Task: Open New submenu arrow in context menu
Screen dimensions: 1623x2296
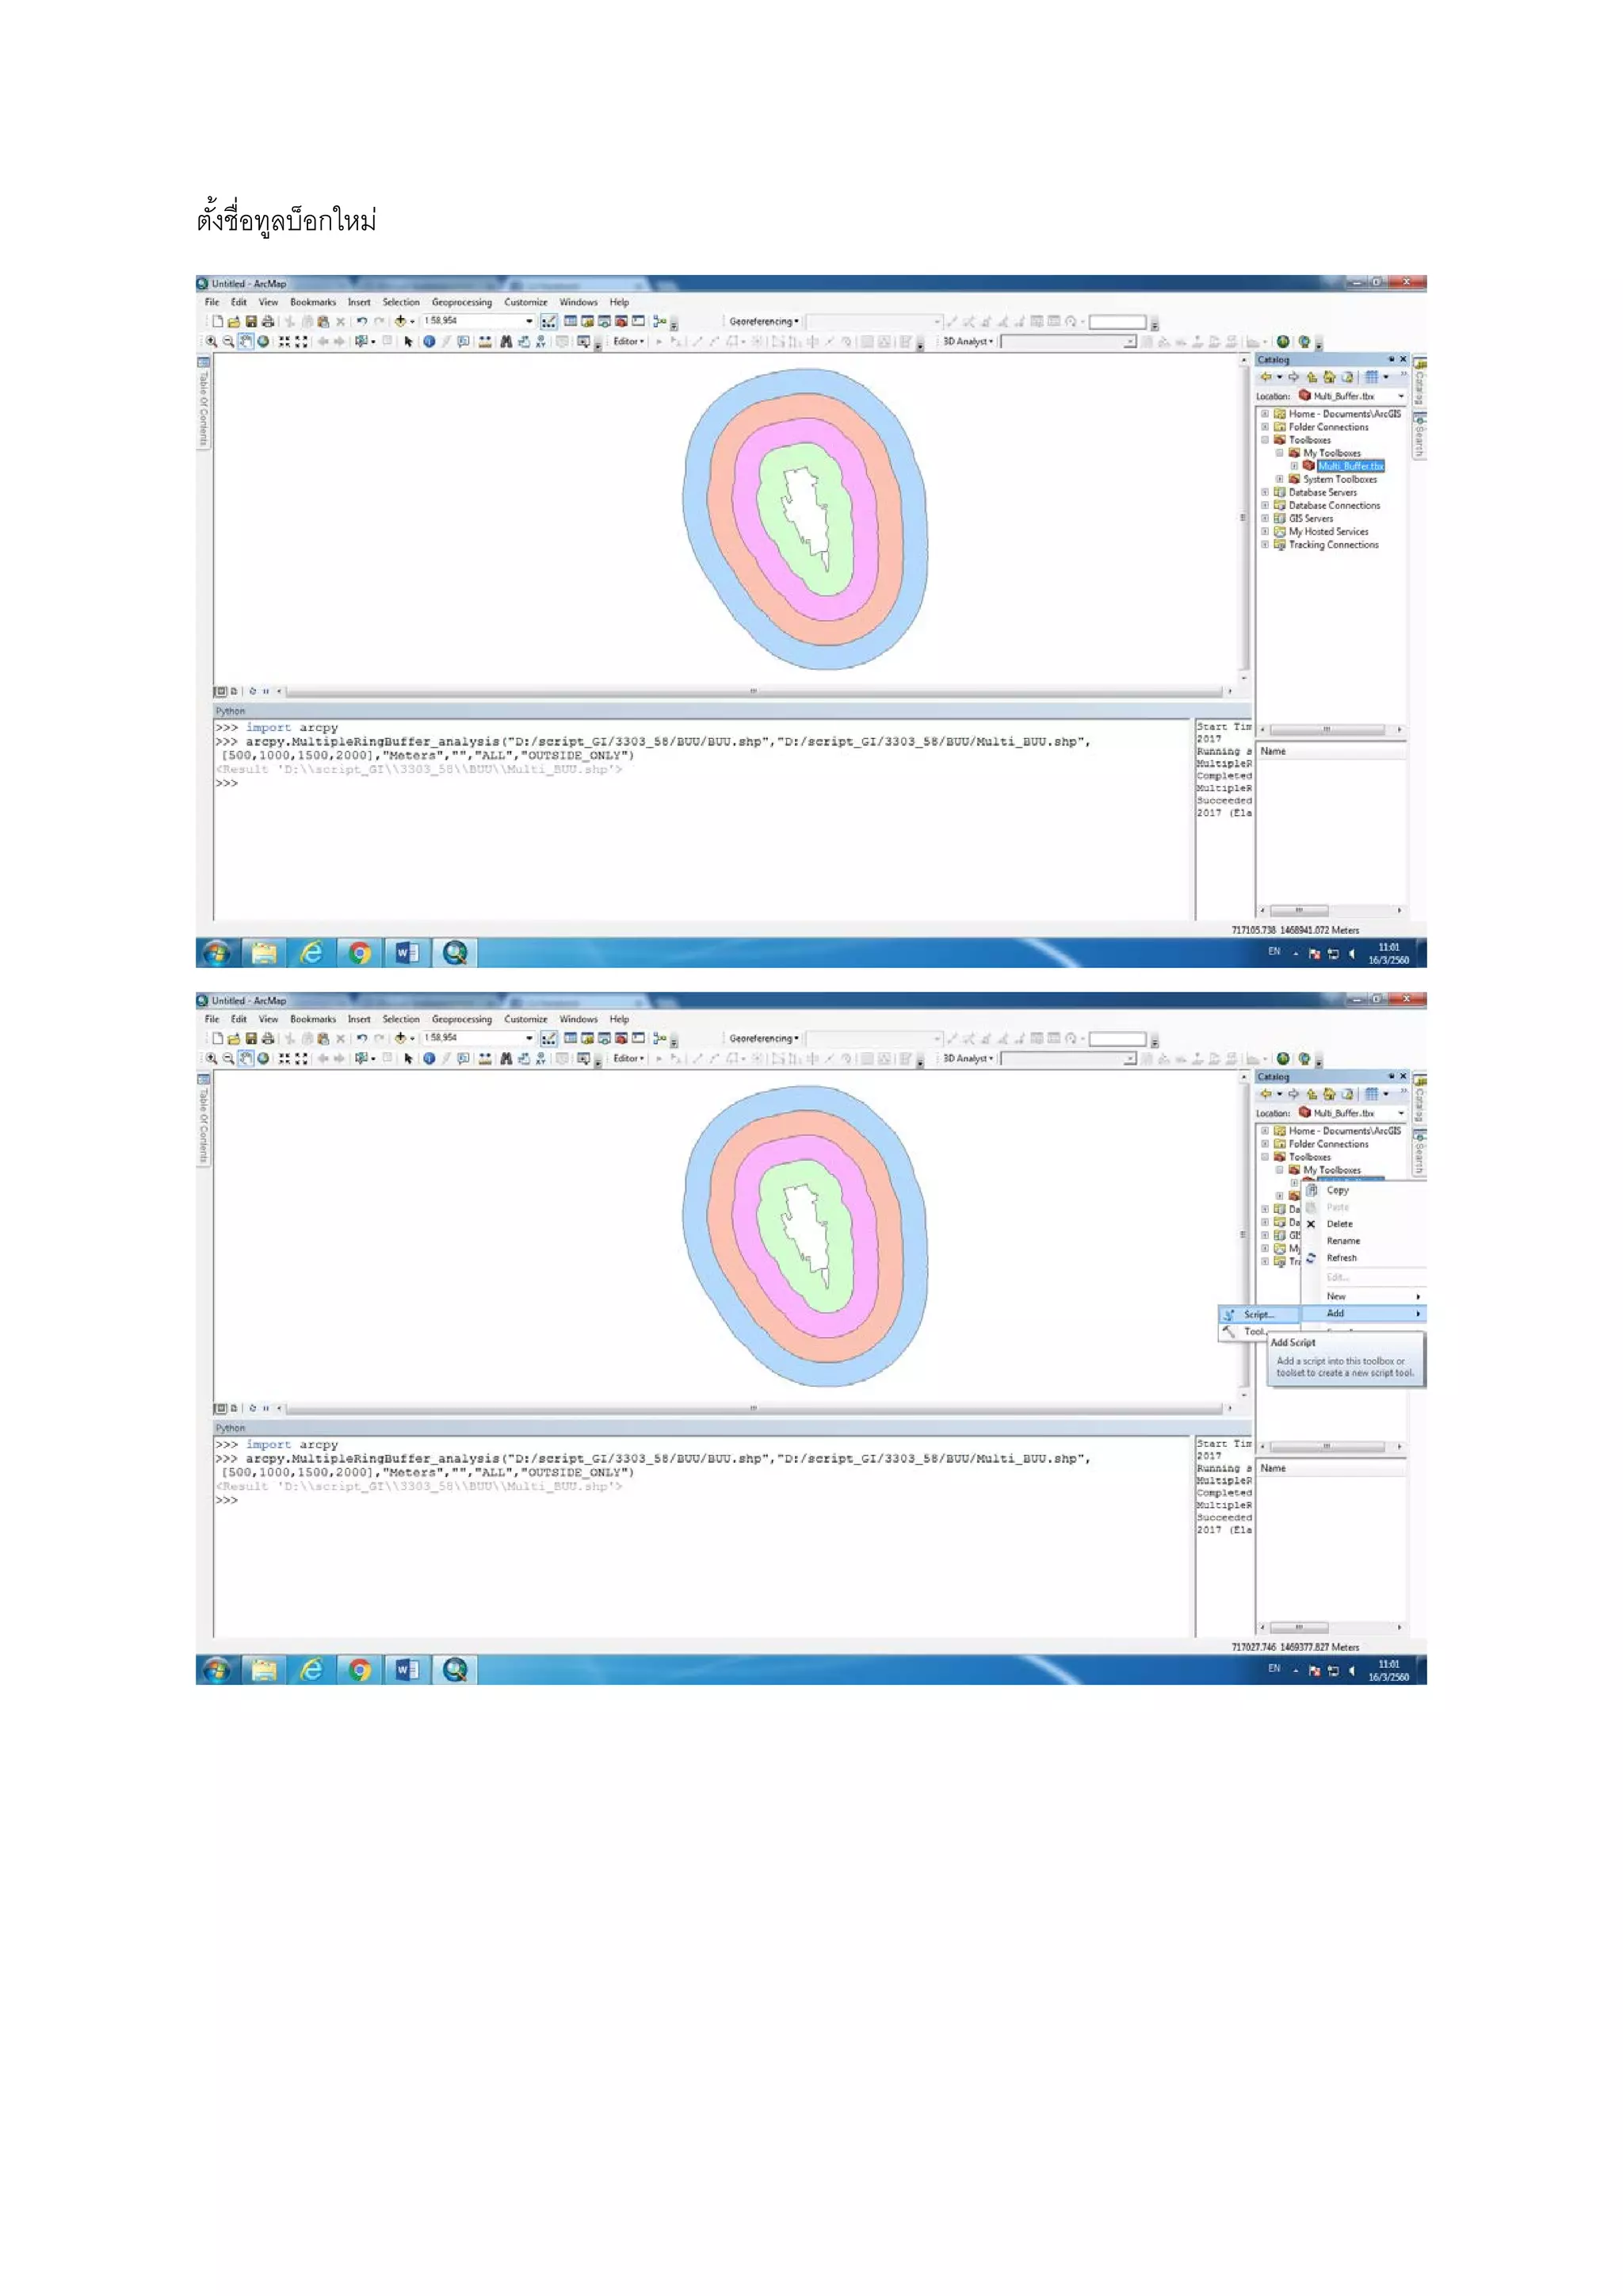Action: point(1418,1296)
